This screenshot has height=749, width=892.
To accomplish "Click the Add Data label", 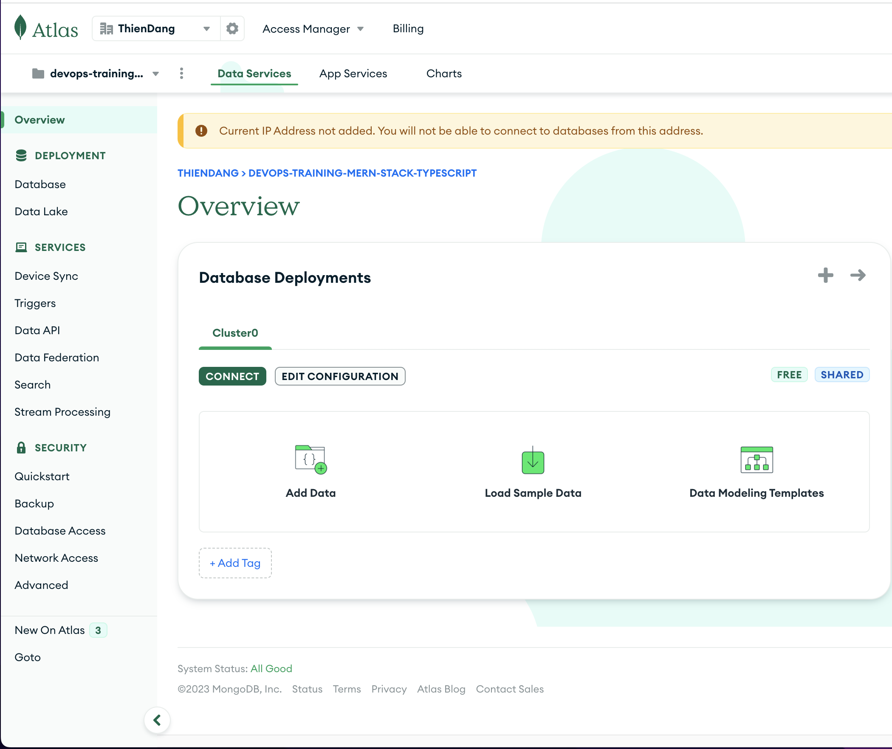I will [x=311, y=493].
